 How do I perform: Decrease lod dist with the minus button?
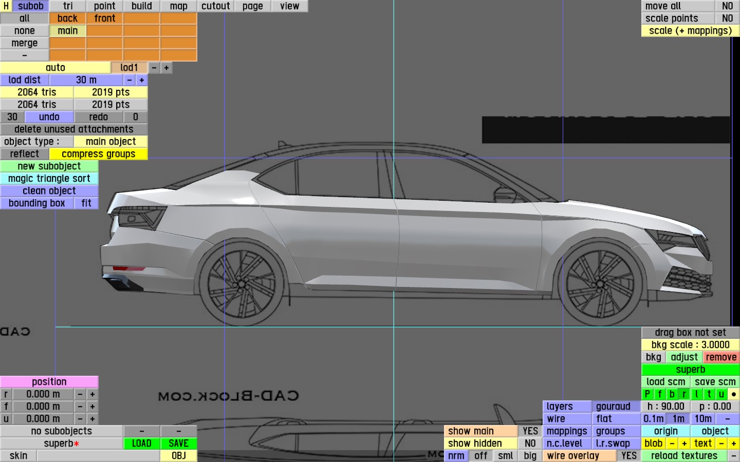point(129,80)
